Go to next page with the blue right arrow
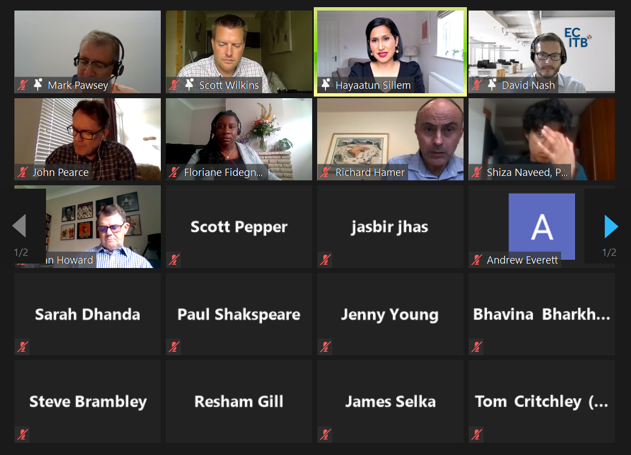This screenshot has height=455, width=631. (611, 226)
